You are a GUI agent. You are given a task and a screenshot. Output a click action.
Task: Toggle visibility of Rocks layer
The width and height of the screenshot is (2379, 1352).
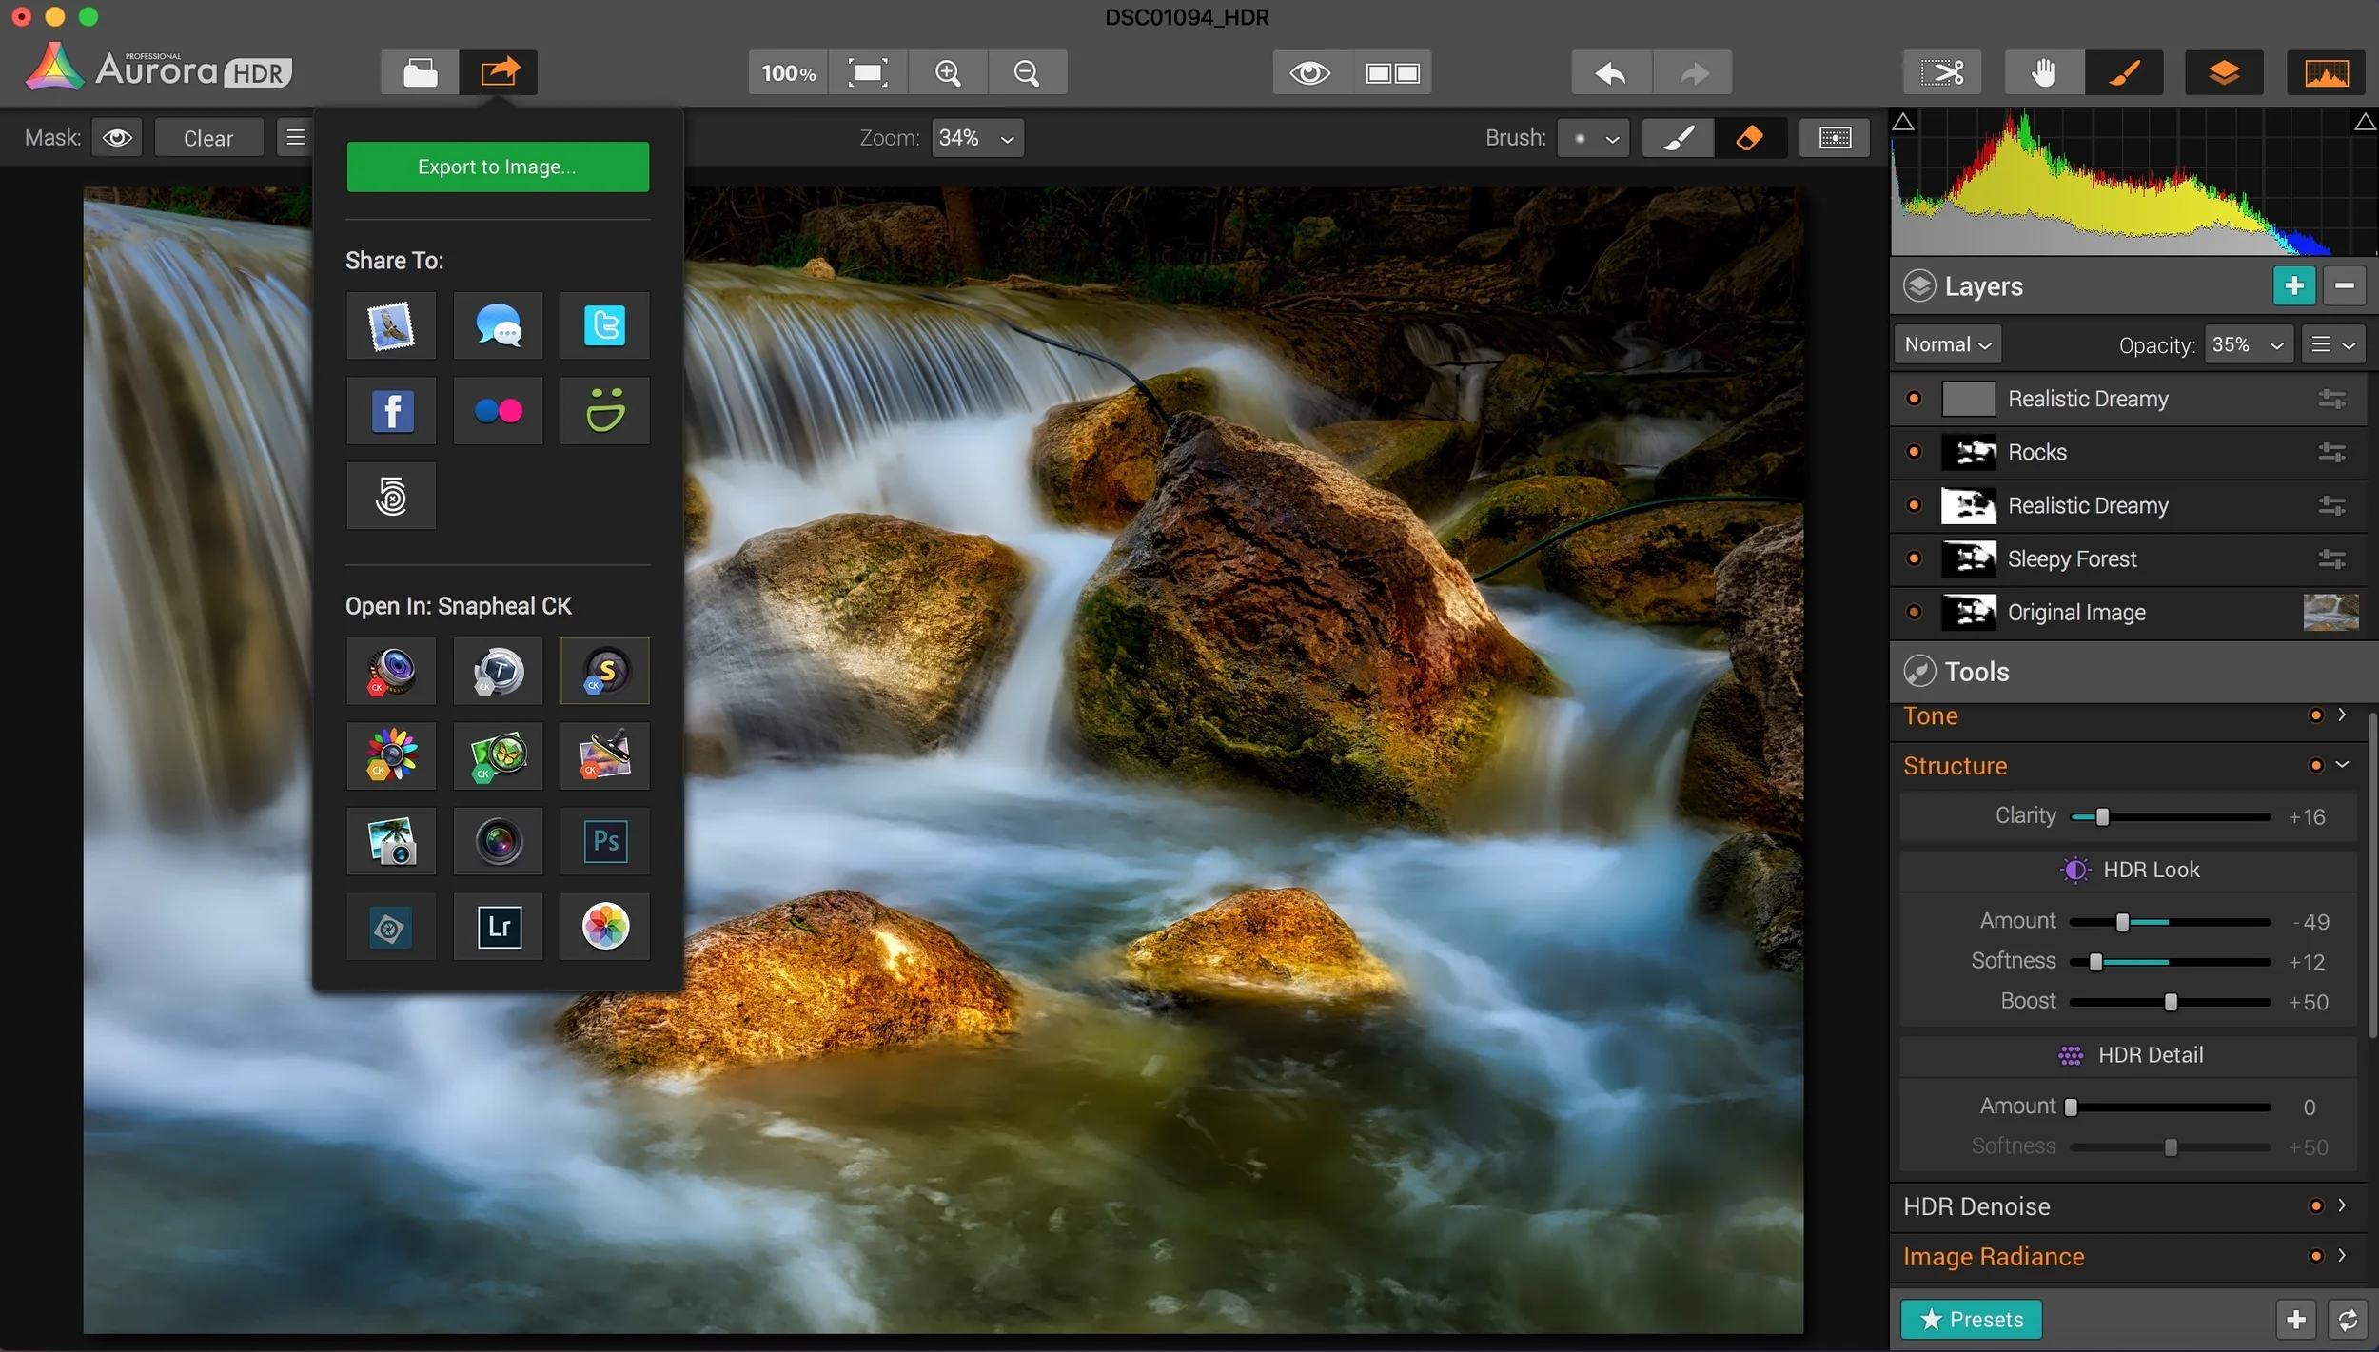coord(1914,452)
